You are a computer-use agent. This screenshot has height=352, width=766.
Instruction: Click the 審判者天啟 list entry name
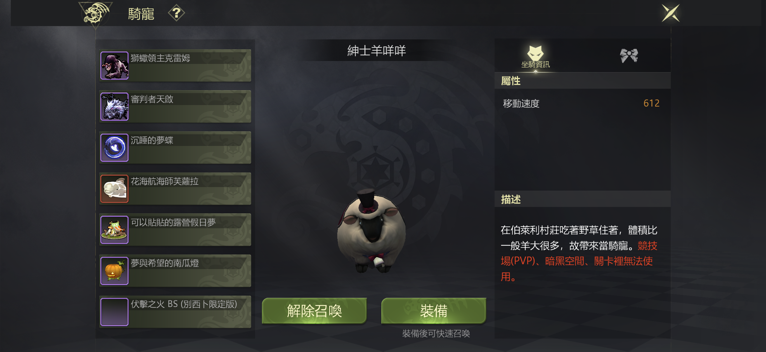pos(152,99)
